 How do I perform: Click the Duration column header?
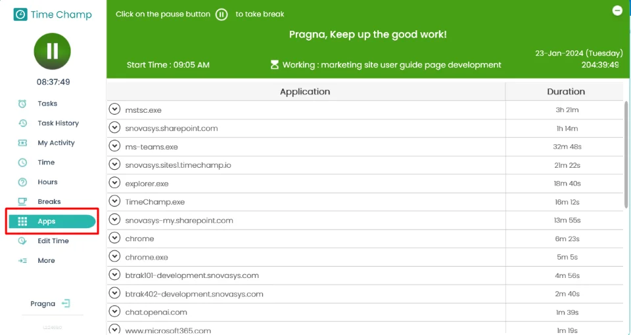565,92
